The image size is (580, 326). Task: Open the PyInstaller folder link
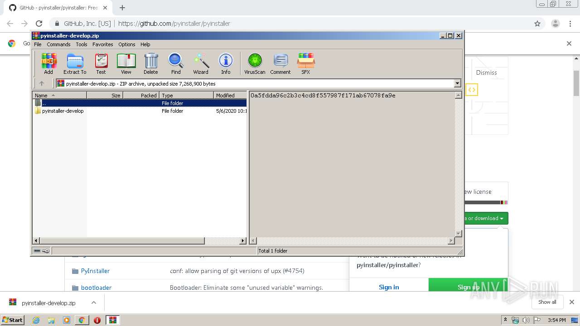95,271
